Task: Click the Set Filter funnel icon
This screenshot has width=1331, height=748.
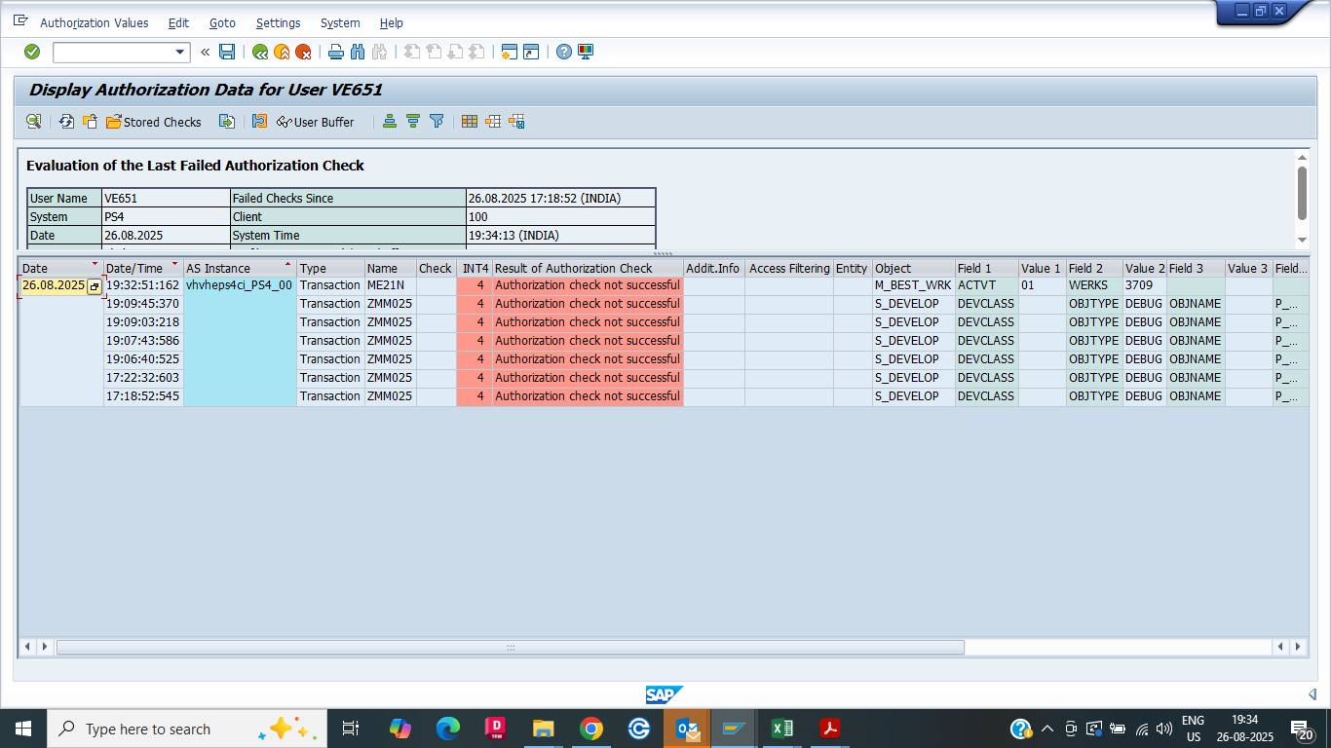Action: pos(437,122)
